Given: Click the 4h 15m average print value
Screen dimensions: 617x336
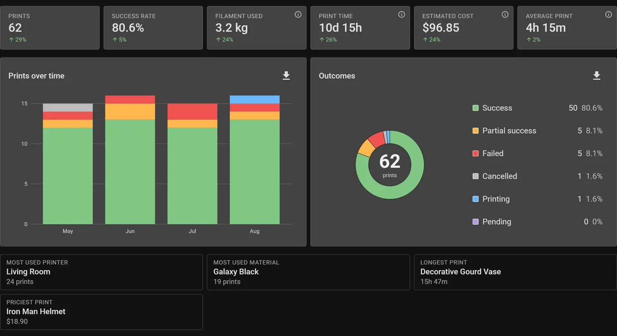Looking at the screenshot, I should [546, 28].
